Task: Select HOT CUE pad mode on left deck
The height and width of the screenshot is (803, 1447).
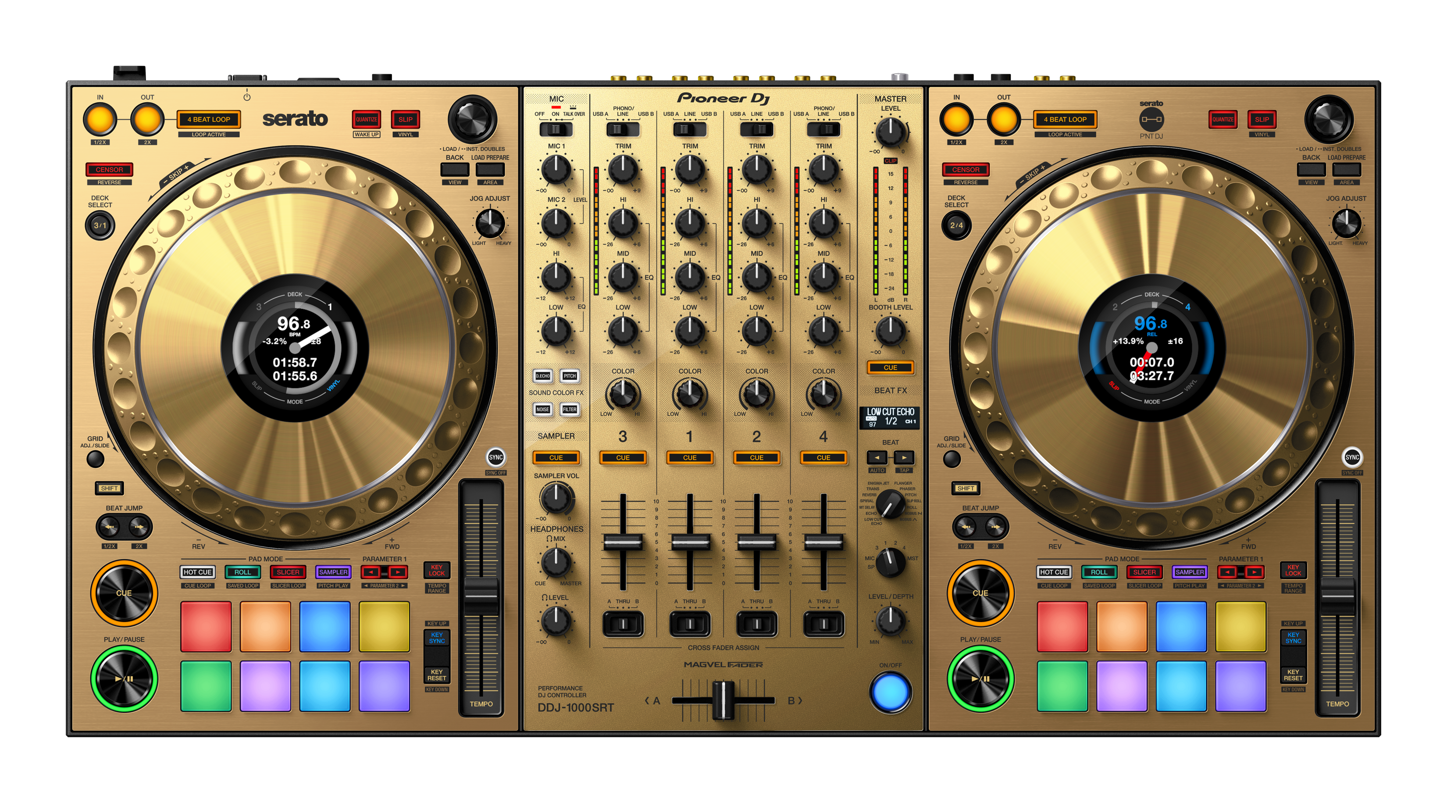Action: tap(197, 572)
